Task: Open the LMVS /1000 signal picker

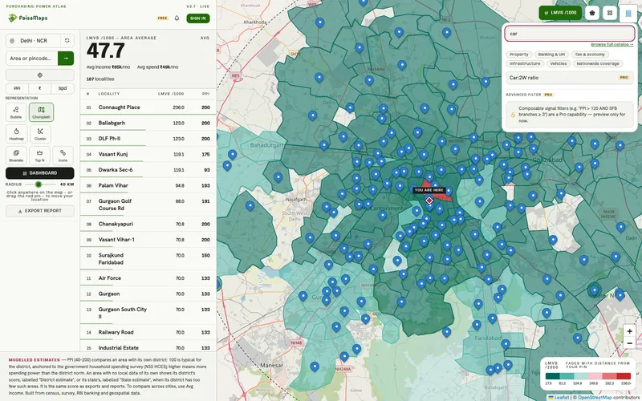Action: pyautogui.click(x=560, y=13)
